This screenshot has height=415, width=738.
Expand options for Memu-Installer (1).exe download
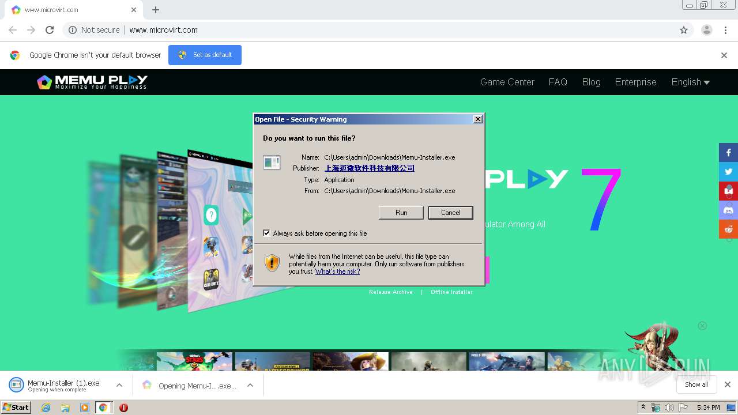(119, 386)
